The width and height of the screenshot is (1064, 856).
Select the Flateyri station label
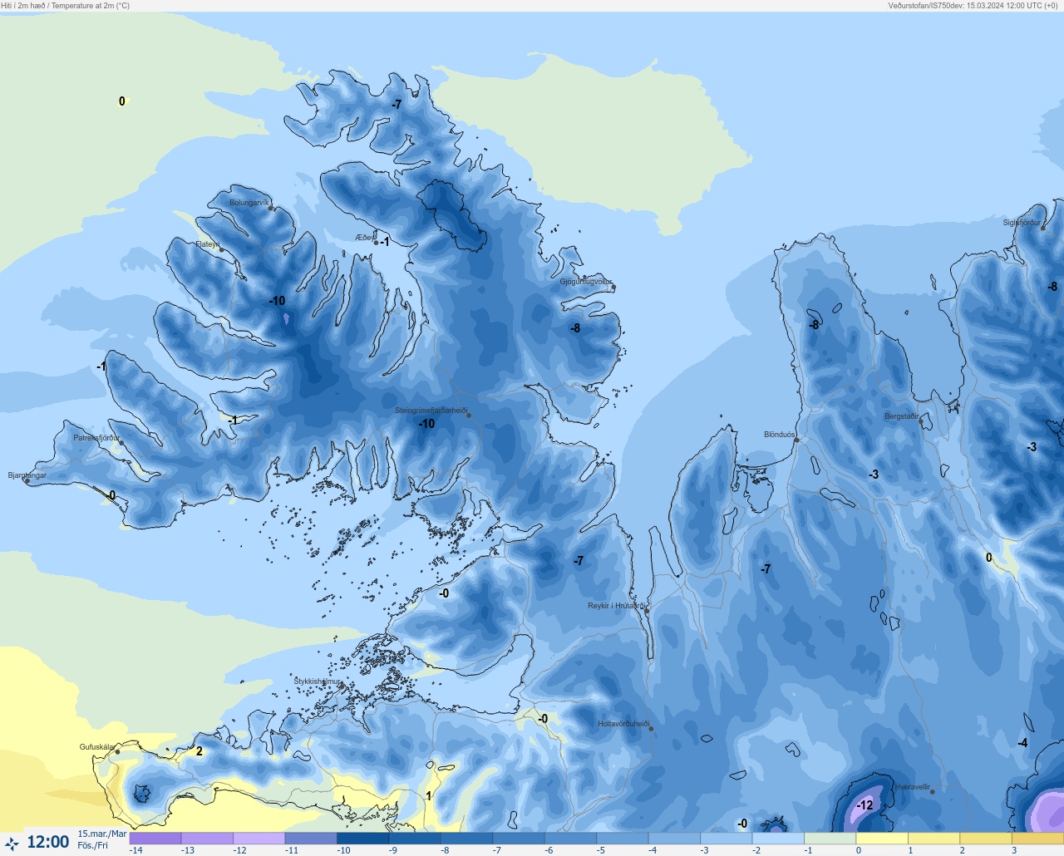pyautogui.click(x=208, y=244)
